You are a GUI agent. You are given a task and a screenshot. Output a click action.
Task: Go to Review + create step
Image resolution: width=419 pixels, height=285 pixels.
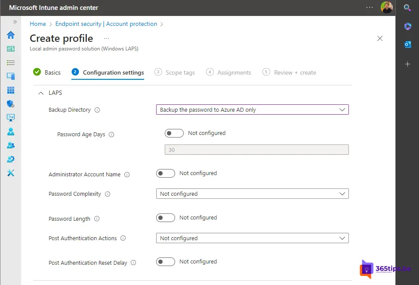coord(290,72)
